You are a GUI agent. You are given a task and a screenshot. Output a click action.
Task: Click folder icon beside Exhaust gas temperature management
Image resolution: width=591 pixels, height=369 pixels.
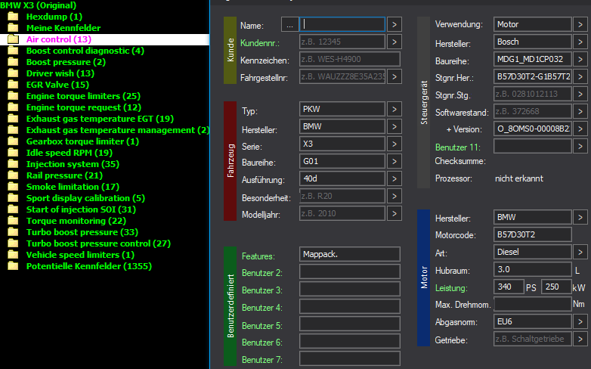point(13,130)
